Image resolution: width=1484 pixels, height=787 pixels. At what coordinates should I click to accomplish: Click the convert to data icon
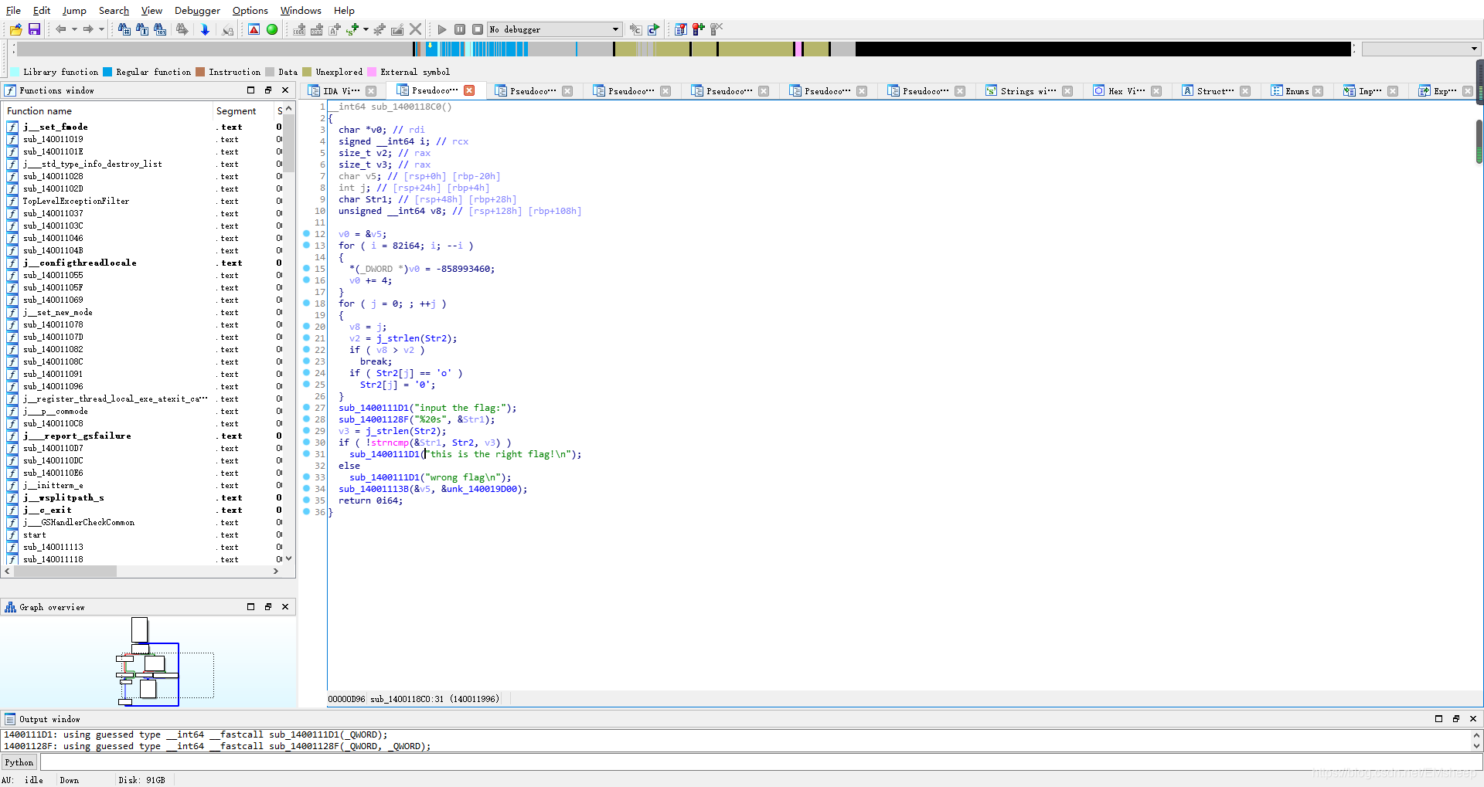click(317, 29)
